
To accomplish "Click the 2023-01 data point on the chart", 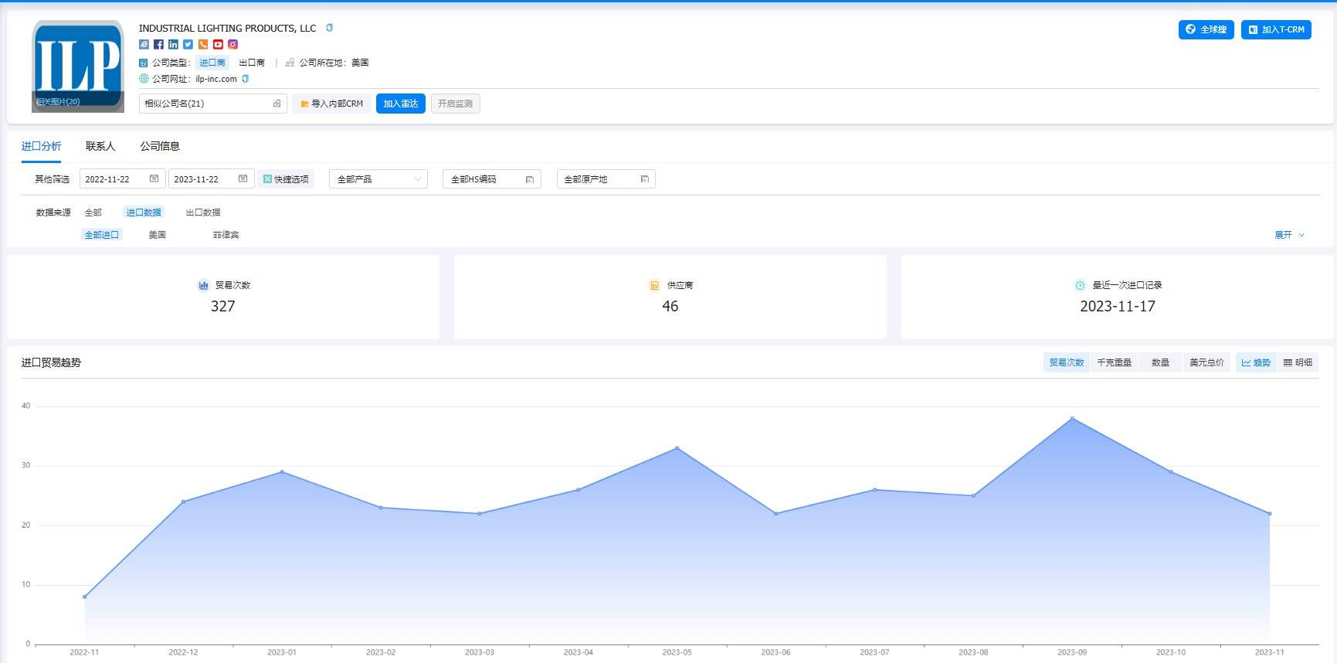I will pos(282,471).
